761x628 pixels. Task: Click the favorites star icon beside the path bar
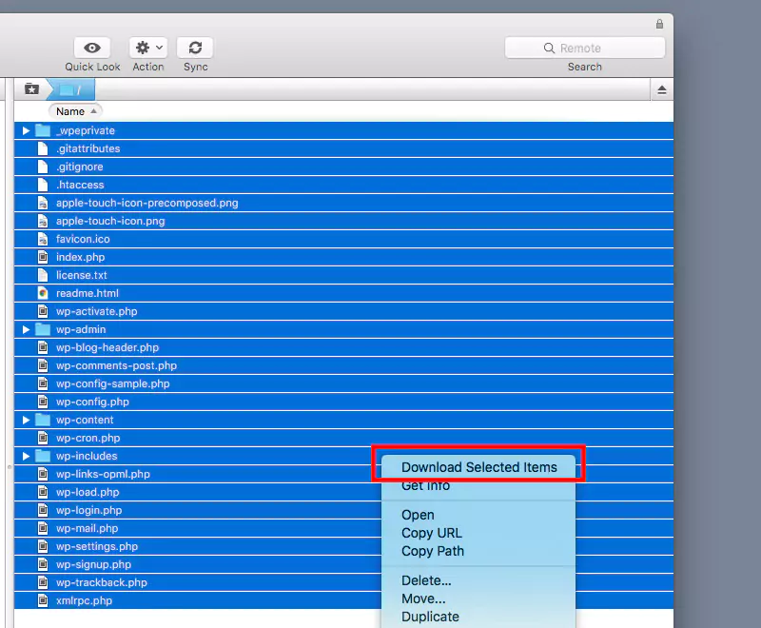click(x=29, y=88)
